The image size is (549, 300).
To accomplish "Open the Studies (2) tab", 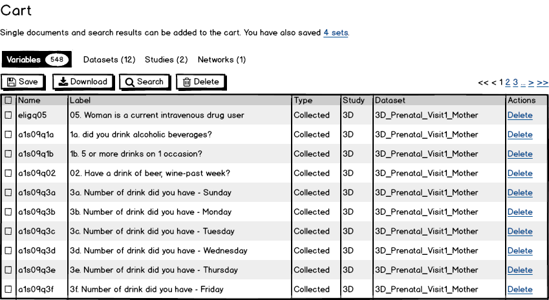I will (x=166, y=60).
